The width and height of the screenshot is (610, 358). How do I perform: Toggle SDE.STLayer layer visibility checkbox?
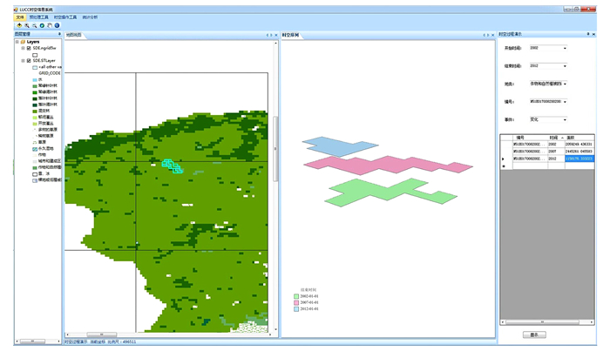(29, 60)
